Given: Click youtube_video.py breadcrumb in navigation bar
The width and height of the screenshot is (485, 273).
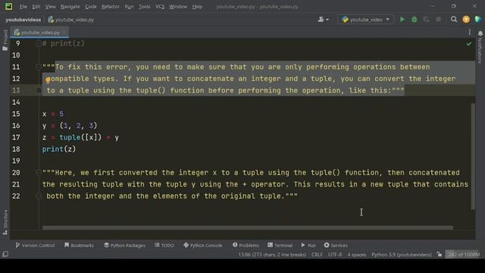Looking at the screenshot, I should [x=71, y=20].
